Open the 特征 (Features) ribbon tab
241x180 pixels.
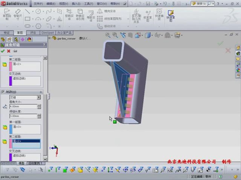pyautogui.click(x=7, y=33)
